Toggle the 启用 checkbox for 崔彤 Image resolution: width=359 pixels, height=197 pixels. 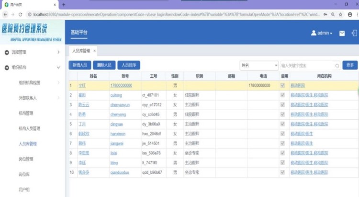click(x=282, y=95)
